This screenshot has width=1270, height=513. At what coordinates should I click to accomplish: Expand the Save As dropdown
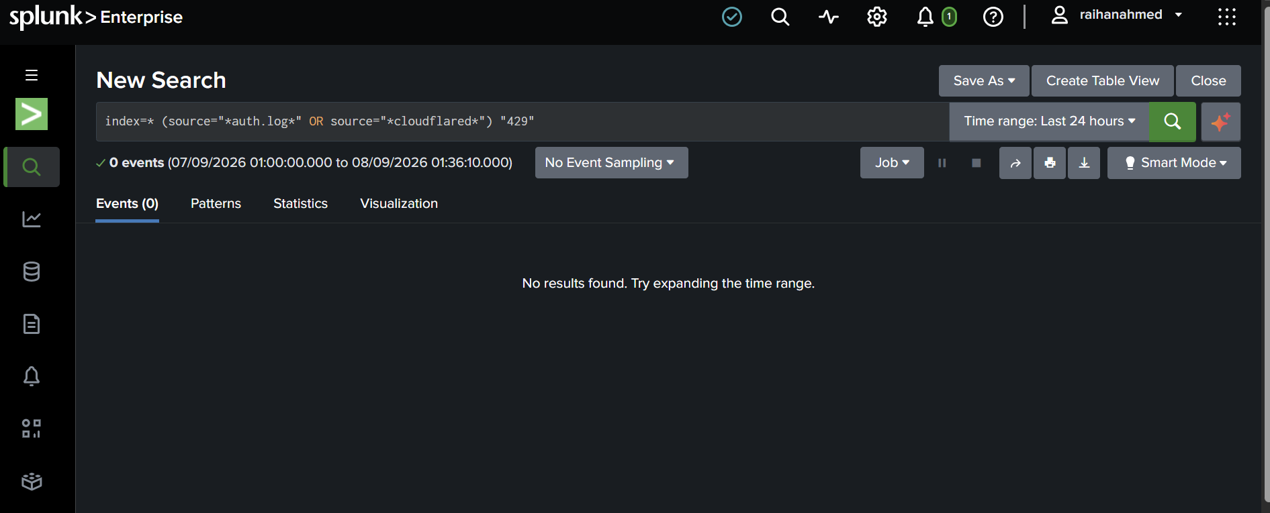pyautogui.click(x=984, y=81)
